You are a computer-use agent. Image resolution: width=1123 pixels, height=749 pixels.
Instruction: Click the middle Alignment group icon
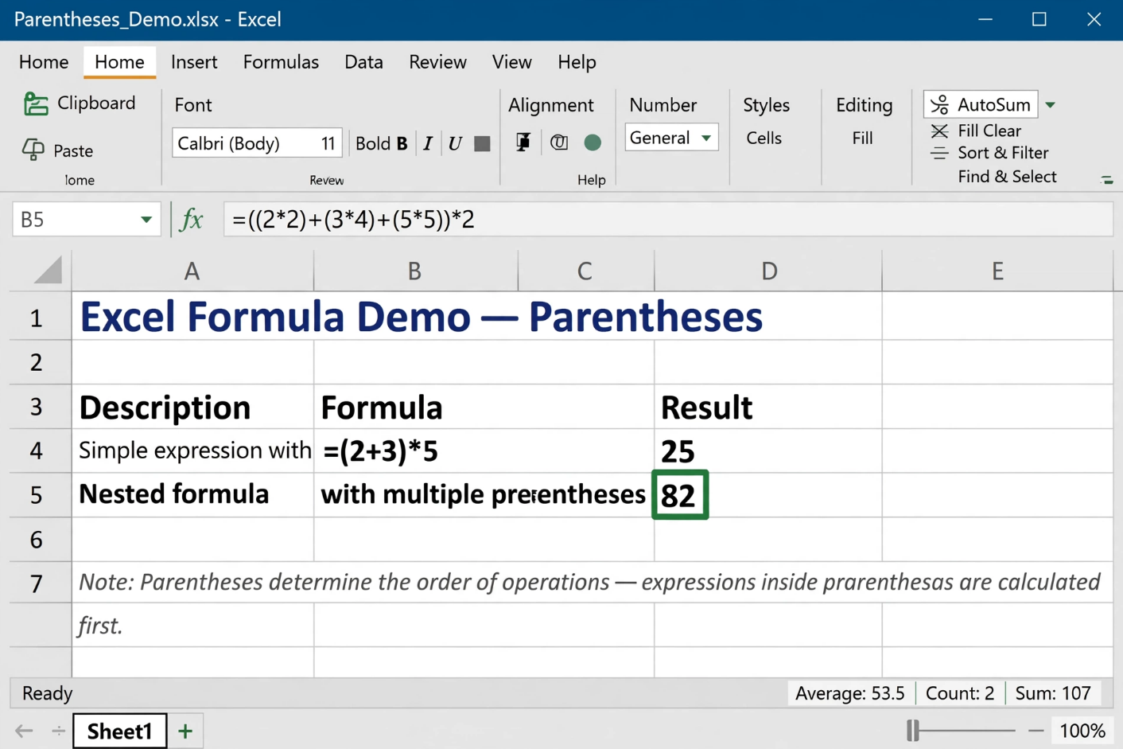tap(559, 142)
